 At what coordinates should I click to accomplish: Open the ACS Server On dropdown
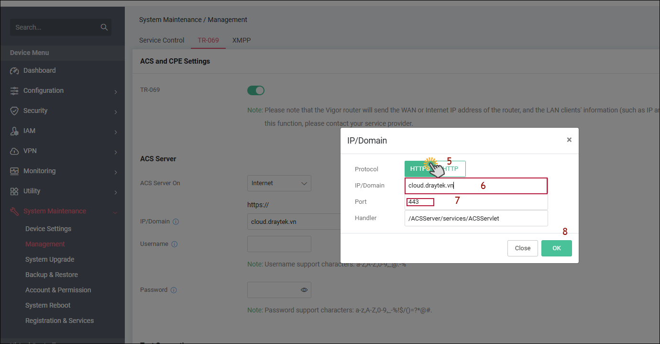coord(279,183)
